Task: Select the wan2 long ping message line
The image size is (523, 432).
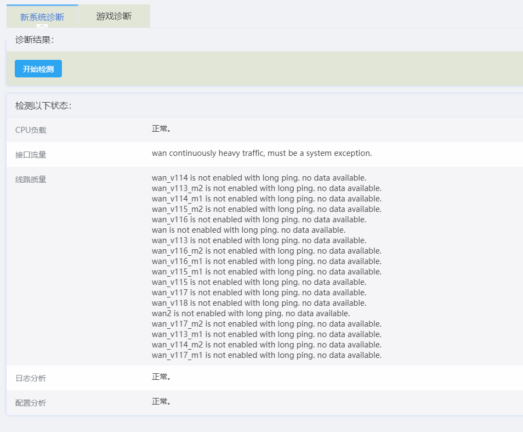Action: 251,313
